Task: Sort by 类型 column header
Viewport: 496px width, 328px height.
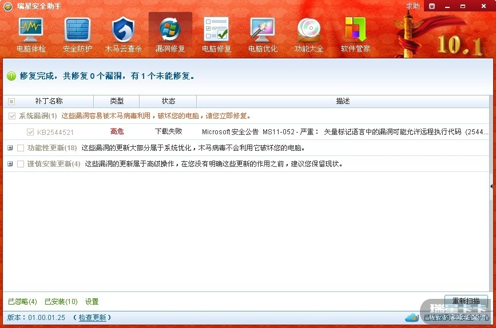Action: click(x=117, y=101)
